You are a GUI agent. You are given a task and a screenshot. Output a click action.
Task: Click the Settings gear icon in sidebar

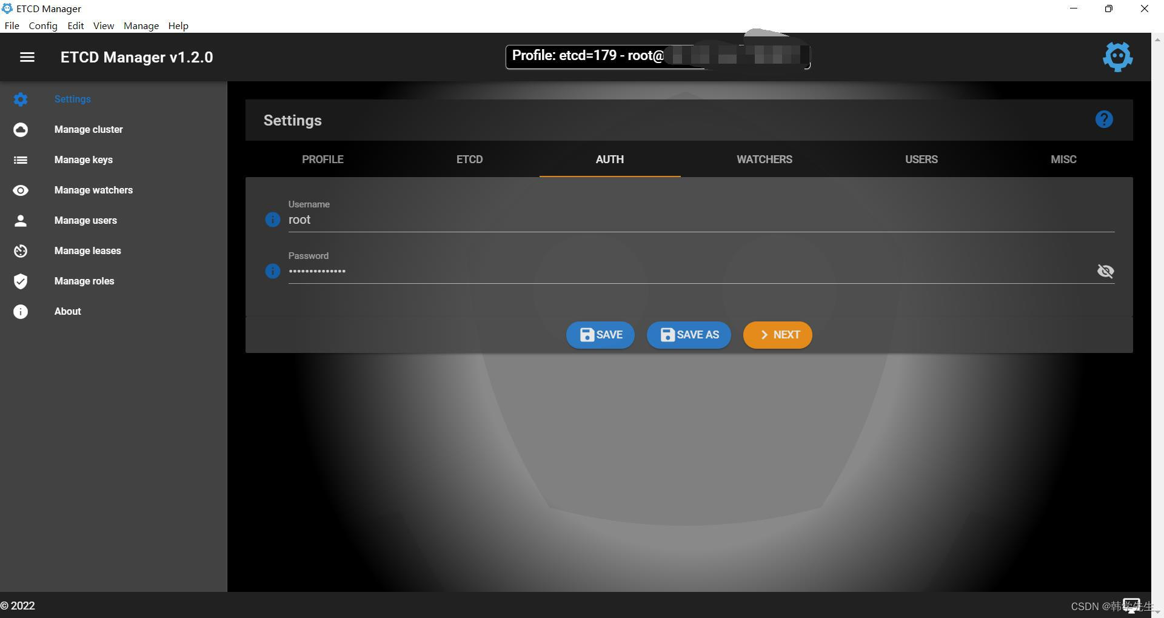pos(21,99)
